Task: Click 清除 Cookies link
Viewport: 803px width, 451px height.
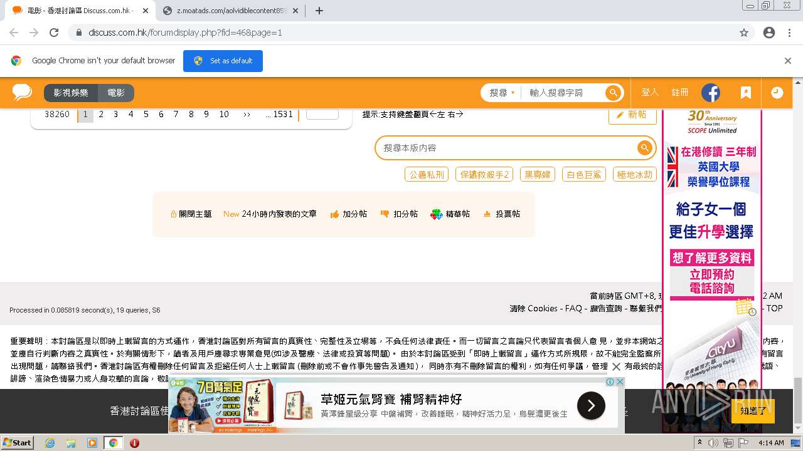Action: click(x=534, y=308)
